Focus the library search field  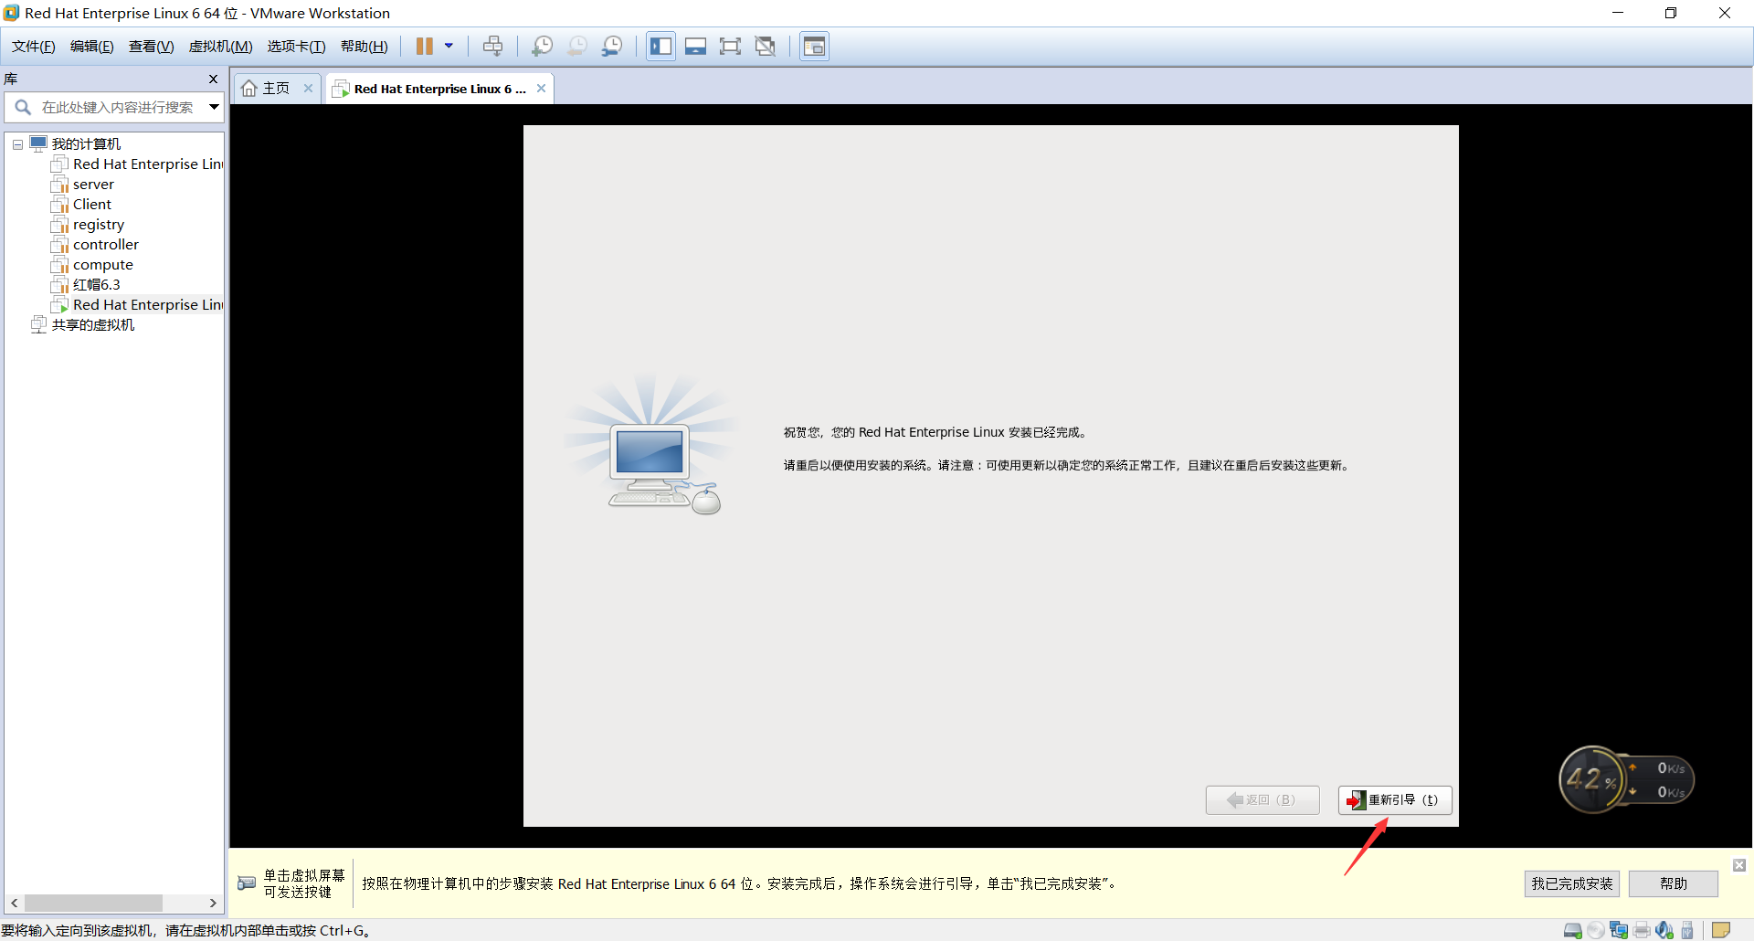point(114,107)
